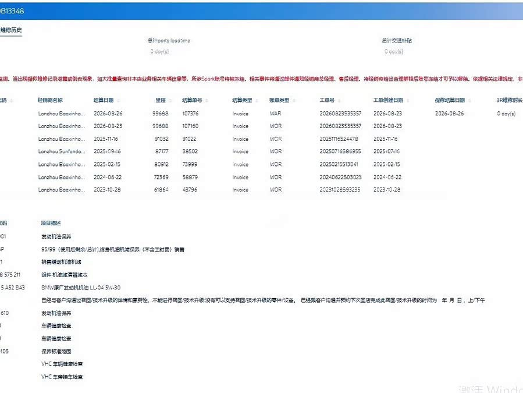Select BMW原厂发动机机油 LL-04 5W-30 item
Screen dimensions: 523x393
pos(81,288)
